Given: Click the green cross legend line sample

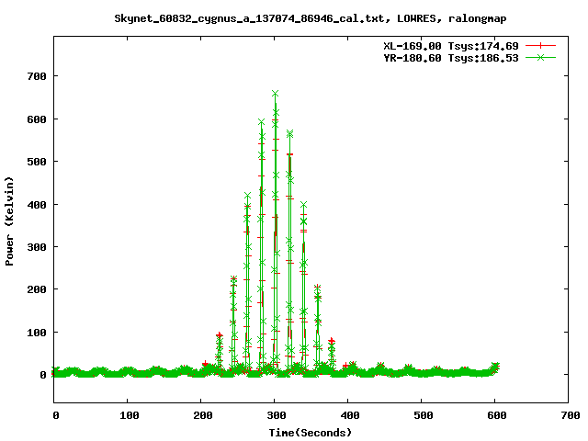Looking at the screenshot, I should point(540,57).
